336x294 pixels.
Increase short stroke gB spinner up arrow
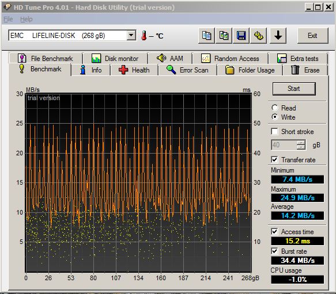click(x=301, y=143)
